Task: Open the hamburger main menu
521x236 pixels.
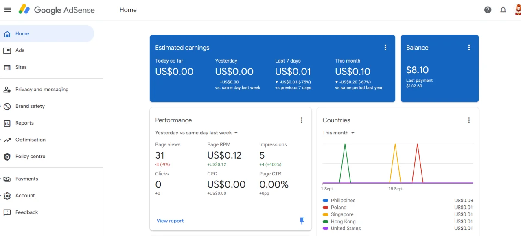Action: coord(7,10)
